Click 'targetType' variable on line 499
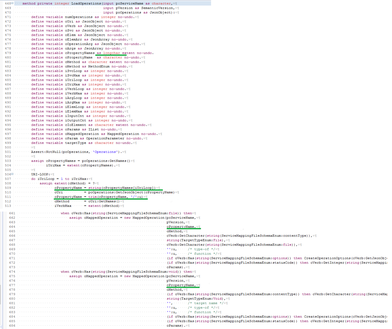The image size is (392, 329). point(76,143)
